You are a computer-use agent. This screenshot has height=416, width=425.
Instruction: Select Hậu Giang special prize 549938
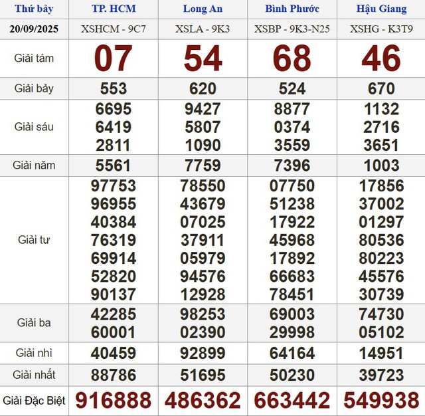381,400
